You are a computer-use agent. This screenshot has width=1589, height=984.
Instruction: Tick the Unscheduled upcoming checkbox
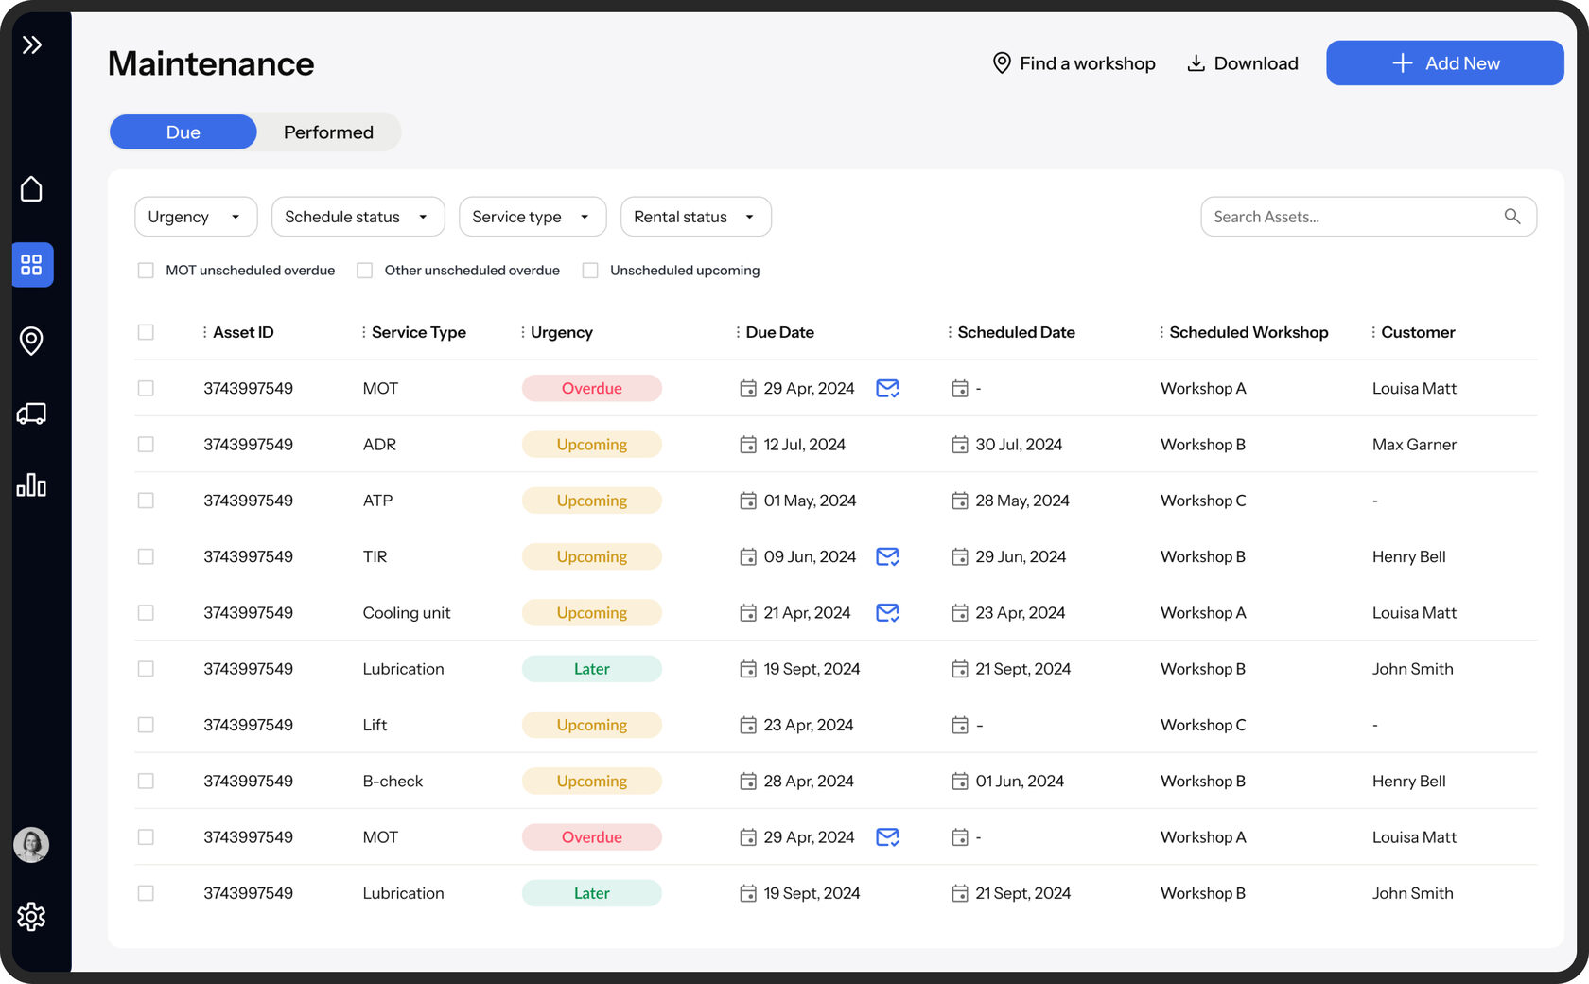tap(590, 271)
